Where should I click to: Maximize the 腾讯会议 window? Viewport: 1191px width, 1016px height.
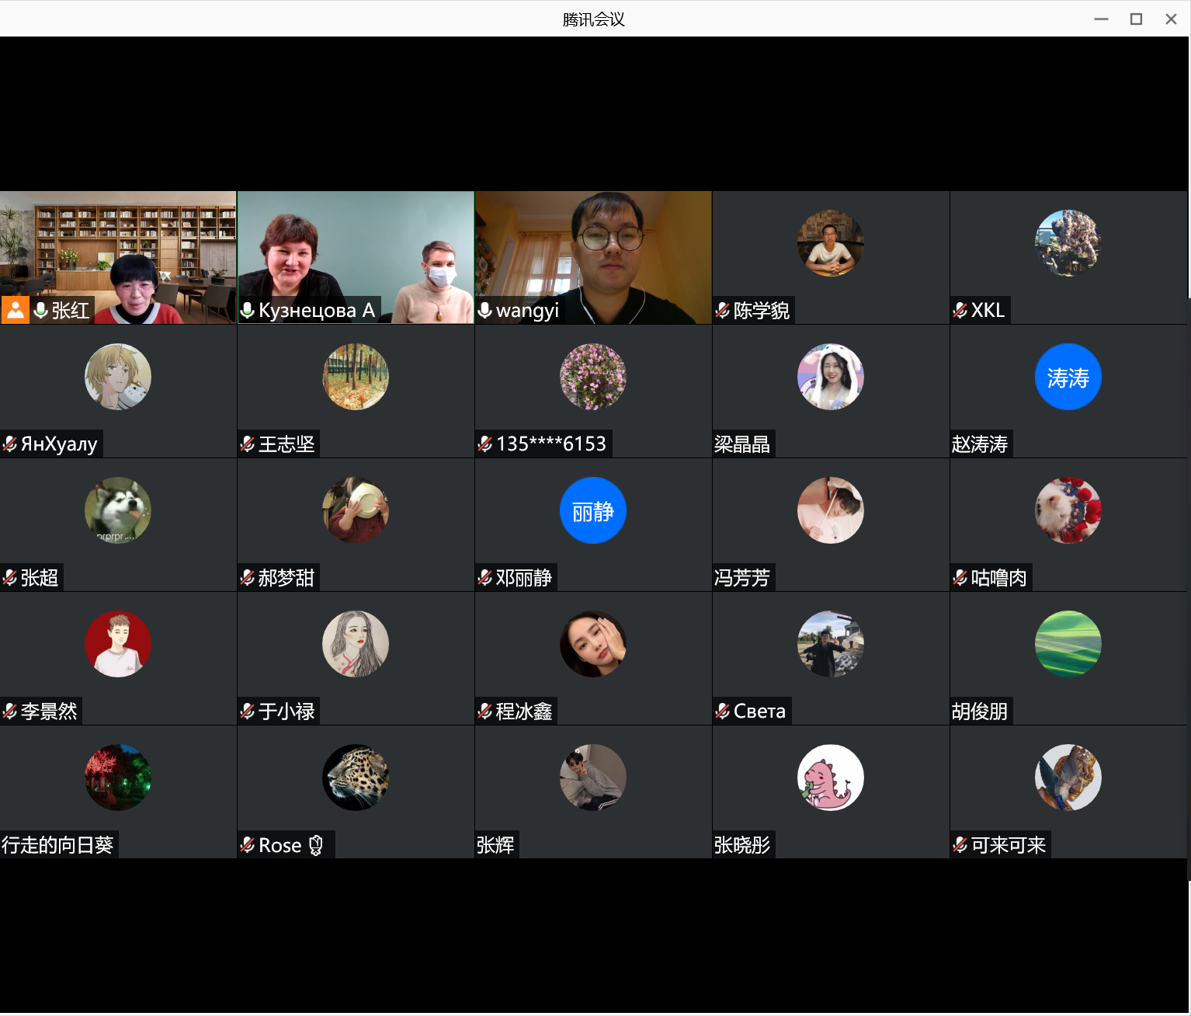1136,19
